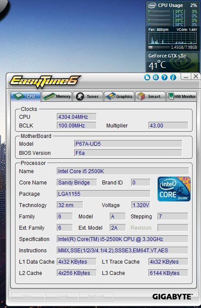
Task: Click the @ email icon in title bar
Action: pos(156,77)
